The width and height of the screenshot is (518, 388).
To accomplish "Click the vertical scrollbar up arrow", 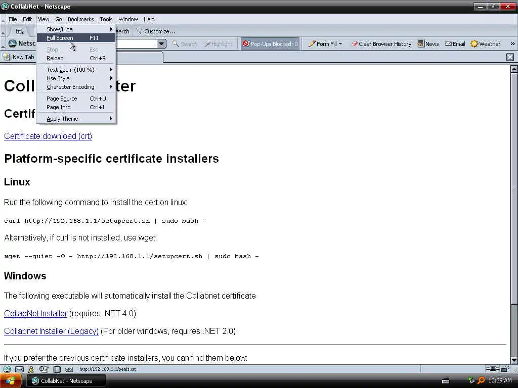I will (514, 69).
